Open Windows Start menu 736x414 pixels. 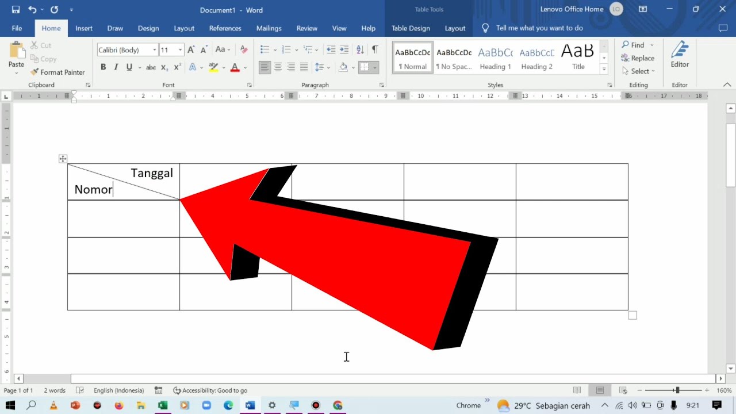point(10,405)
